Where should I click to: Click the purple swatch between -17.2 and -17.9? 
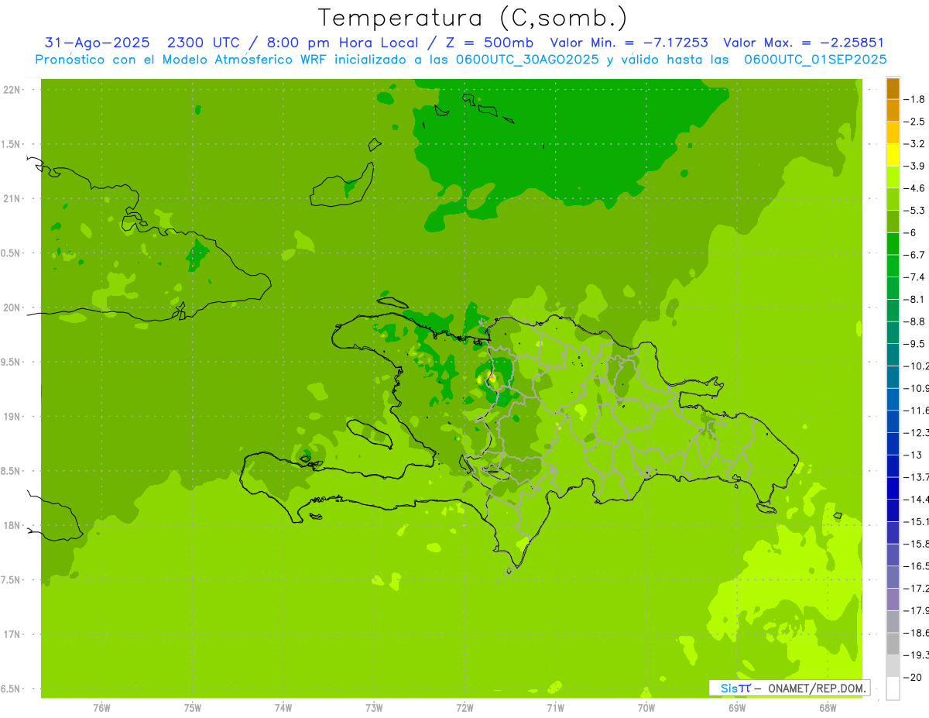coord(893,599)
